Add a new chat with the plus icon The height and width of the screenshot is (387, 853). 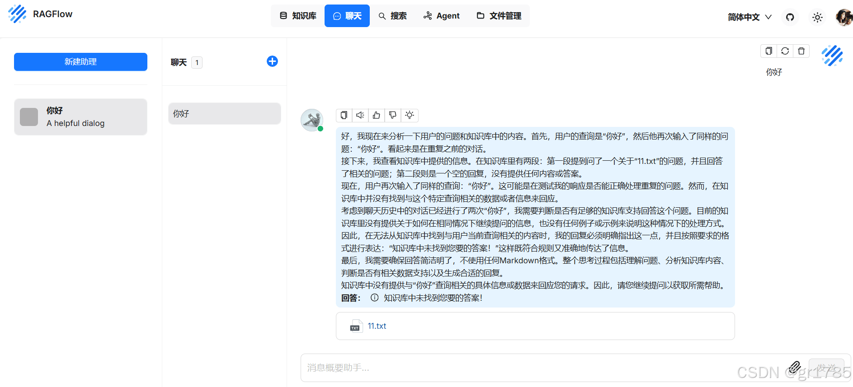point(272,61)
